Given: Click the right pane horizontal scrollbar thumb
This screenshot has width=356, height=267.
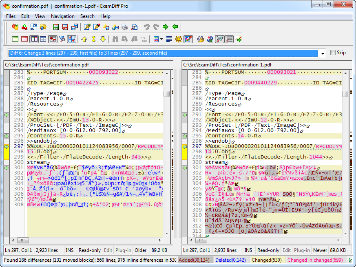Looking at the screenshot, I should (x=201, y=240).
